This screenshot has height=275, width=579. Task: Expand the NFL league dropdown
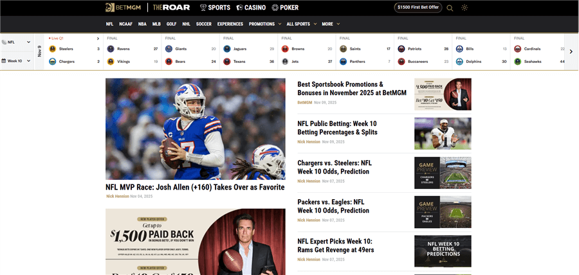tap(16, 42)
